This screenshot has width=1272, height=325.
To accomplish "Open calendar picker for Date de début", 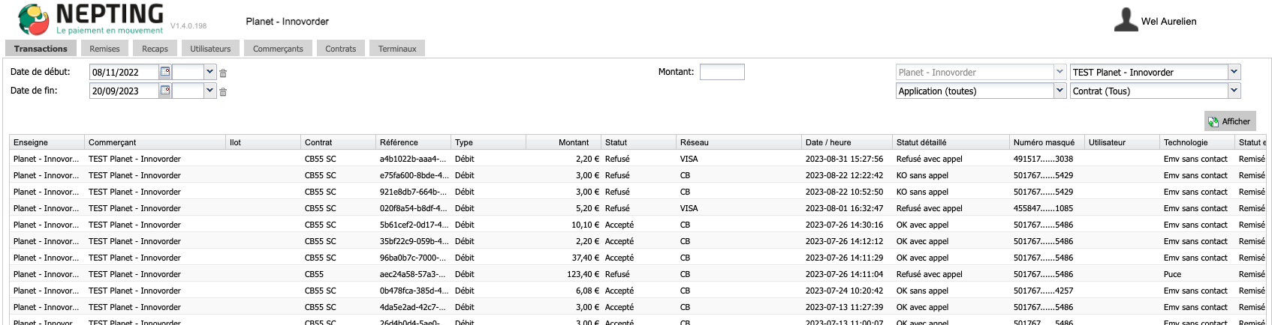I will [165, 73].
